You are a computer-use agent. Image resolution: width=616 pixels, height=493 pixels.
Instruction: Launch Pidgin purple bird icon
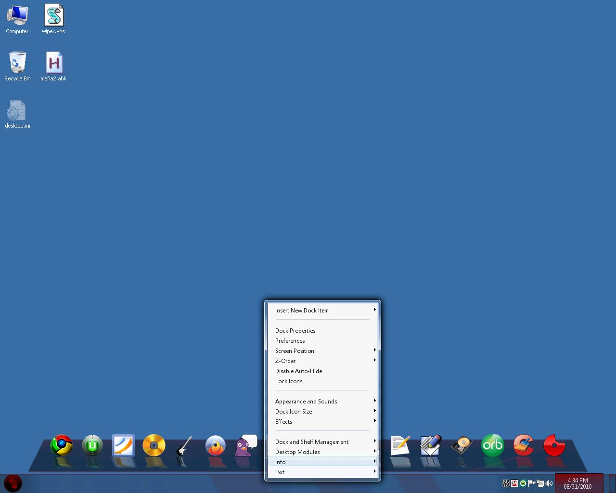245,445
